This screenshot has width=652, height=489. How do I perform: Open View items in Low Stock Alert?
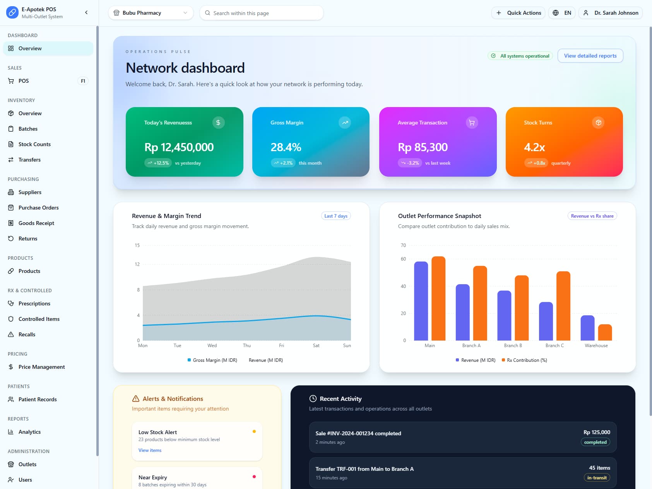149,450
